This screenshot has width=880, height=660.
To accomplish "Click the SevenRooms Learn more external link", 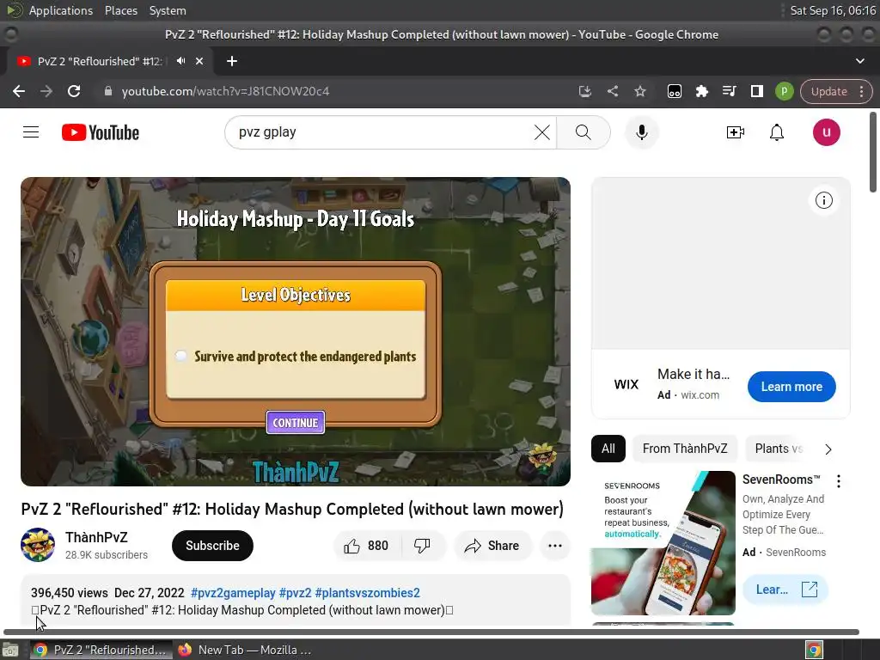I will pos(785,590).
